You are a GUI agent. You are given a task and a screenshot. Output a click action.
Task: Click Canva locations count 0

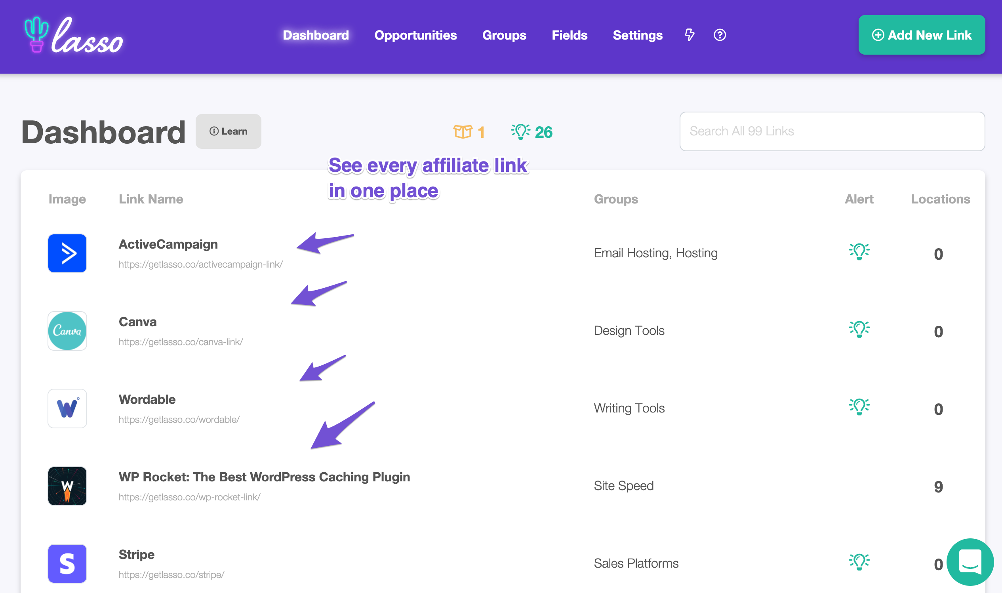(x=938, y=332)
